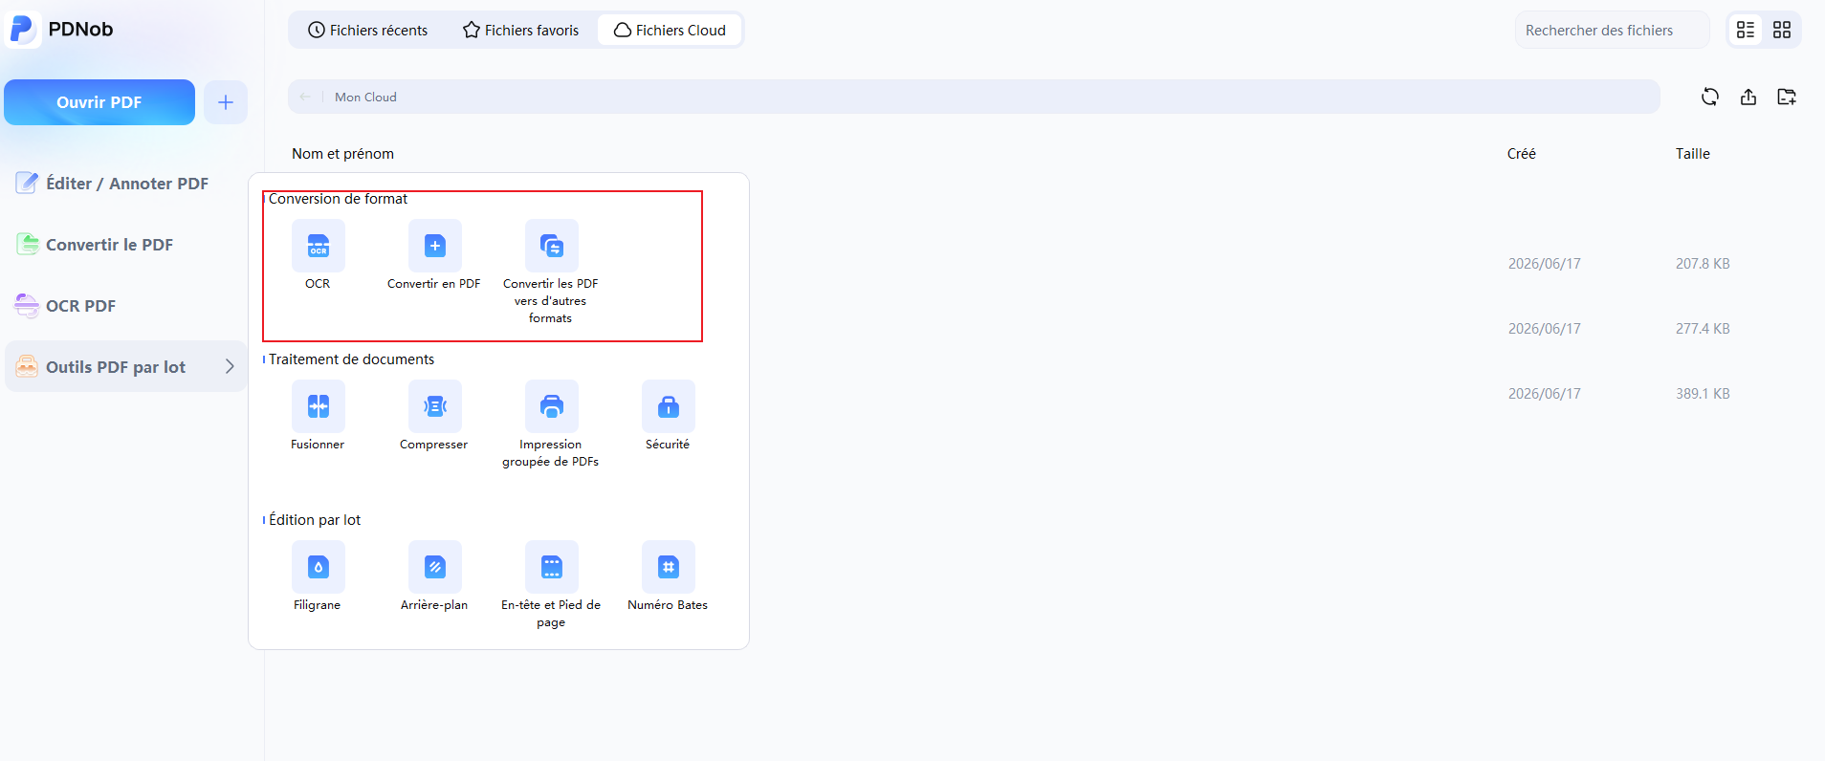Open OCR PDF in sidebar
This screenshot has width=1825, height=761.
[126, 306]
